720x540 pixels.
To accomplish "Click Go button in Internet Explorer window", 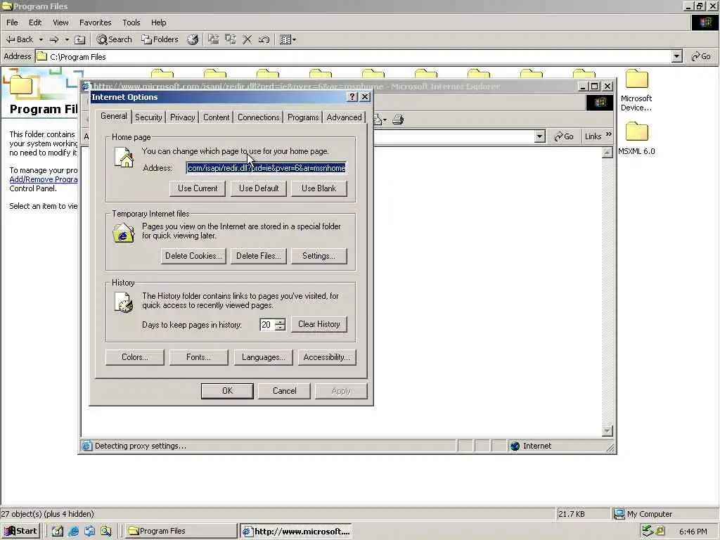I will click(564, 136).
